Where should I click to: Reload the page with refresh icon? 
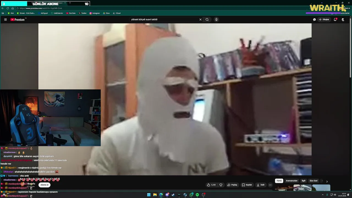(8, 8)
